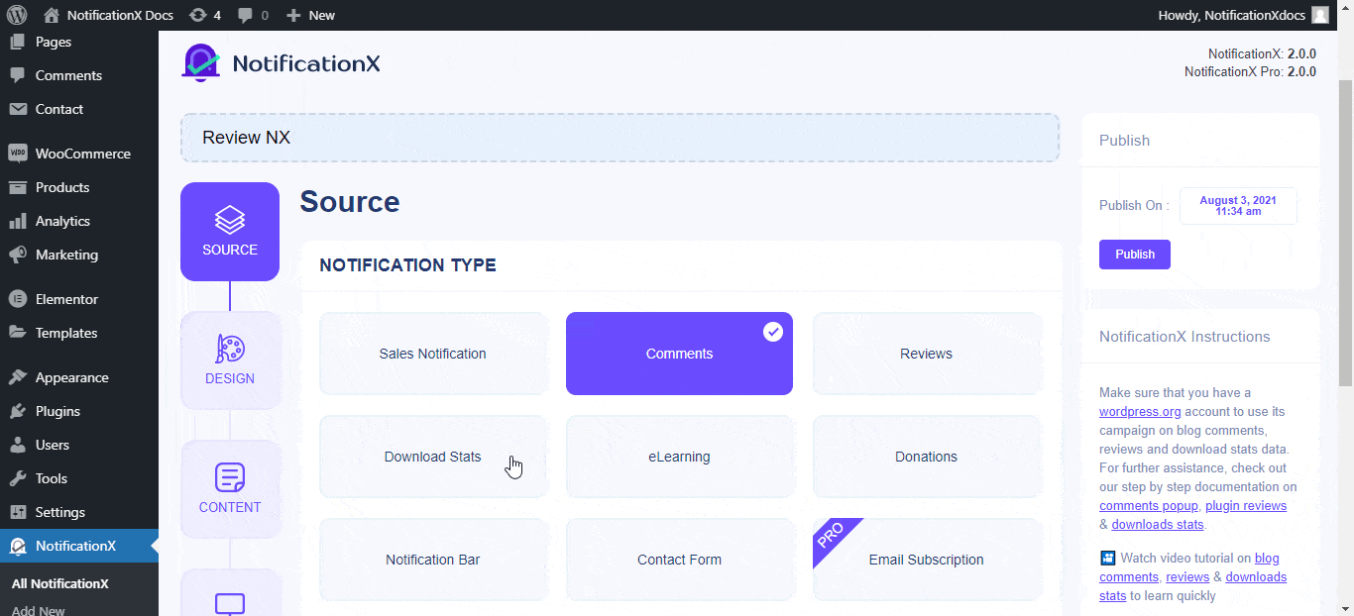
Task: Select the Donations notification type
Action: (x=927, y=457)
